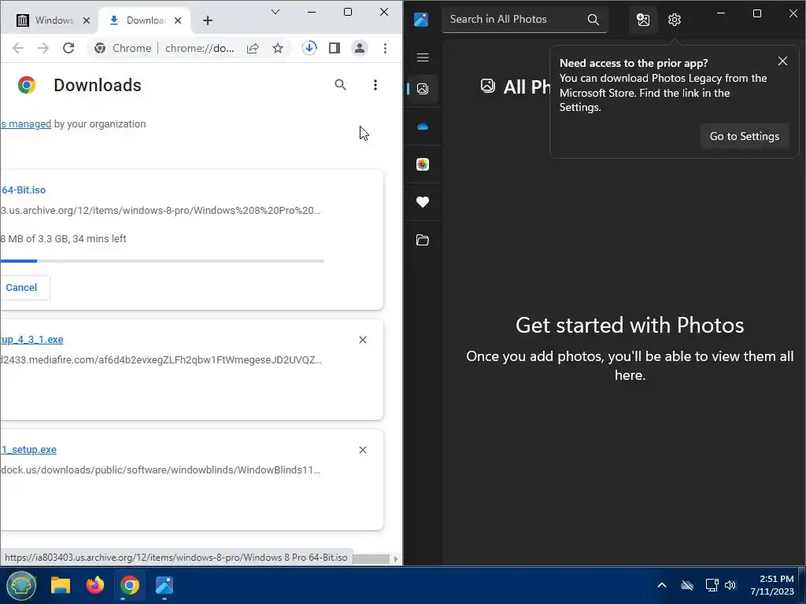Click the Get started with Photos heading

630,325
